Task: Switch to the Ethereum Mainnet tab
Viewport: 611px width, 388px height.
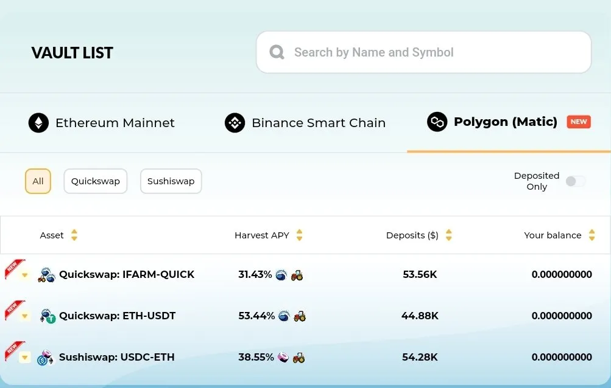Action: [x=102, y=123]
